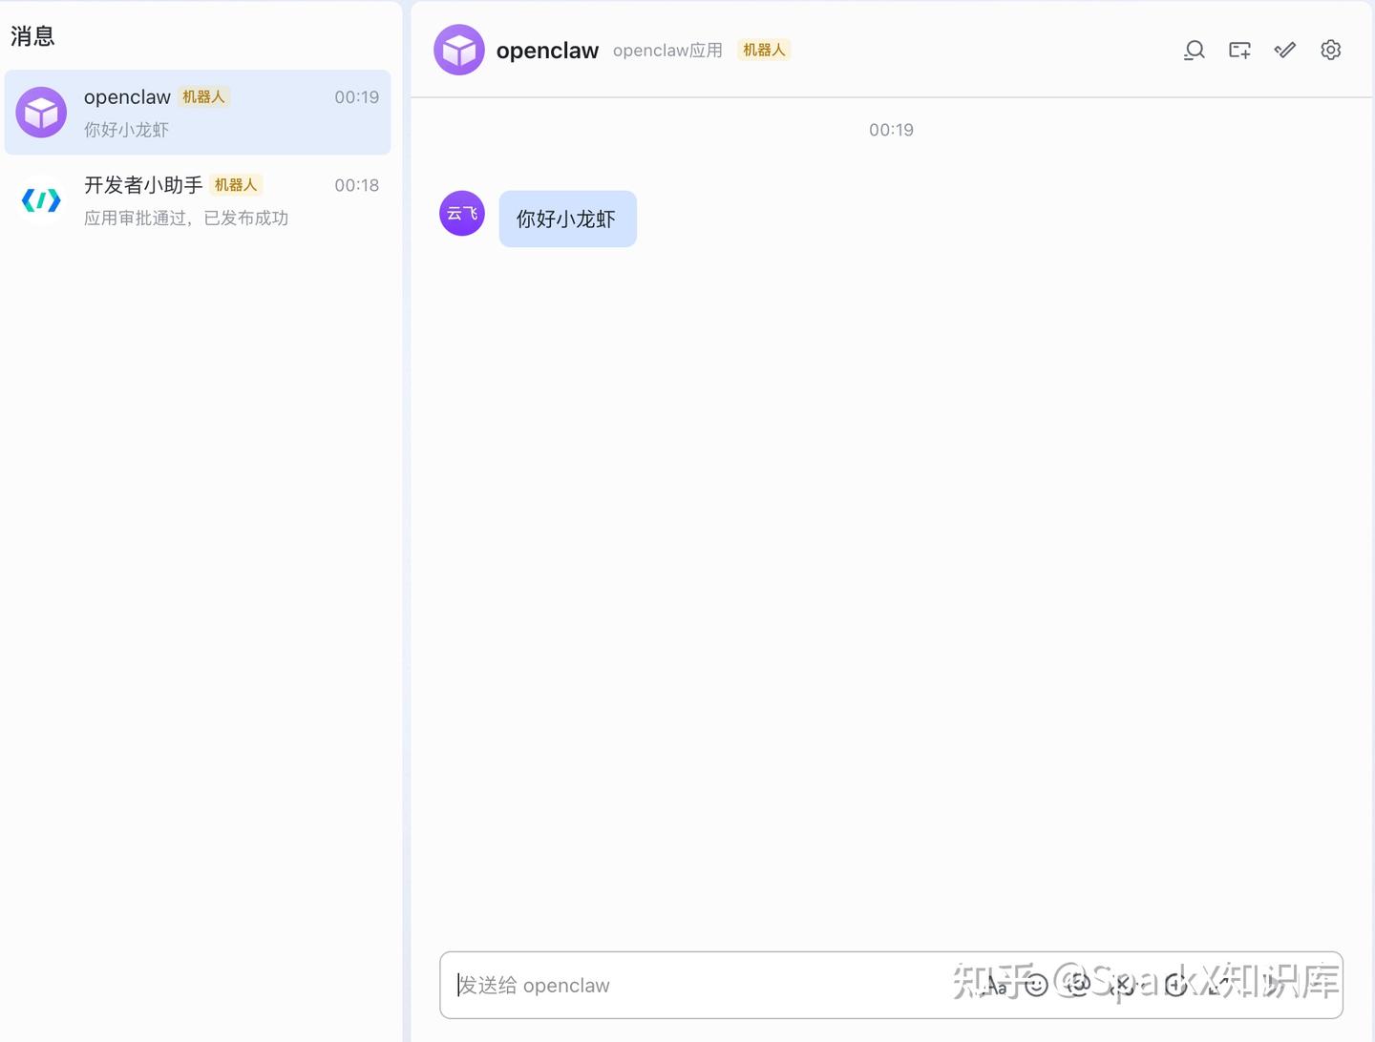
Task: Select the openclaw conversation in list
Action: pos(198,112)
